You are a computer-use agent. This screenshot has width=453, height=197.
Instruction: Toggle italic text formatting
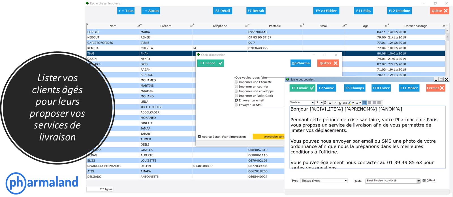click(335, 103)
